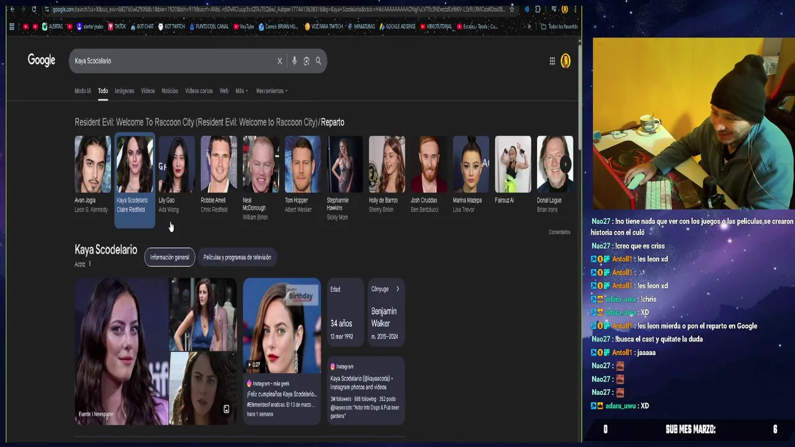Open the BOT TWITCH bookmark
The width and height of the screenshot is (795, 447).
click(x=171, y=27)
